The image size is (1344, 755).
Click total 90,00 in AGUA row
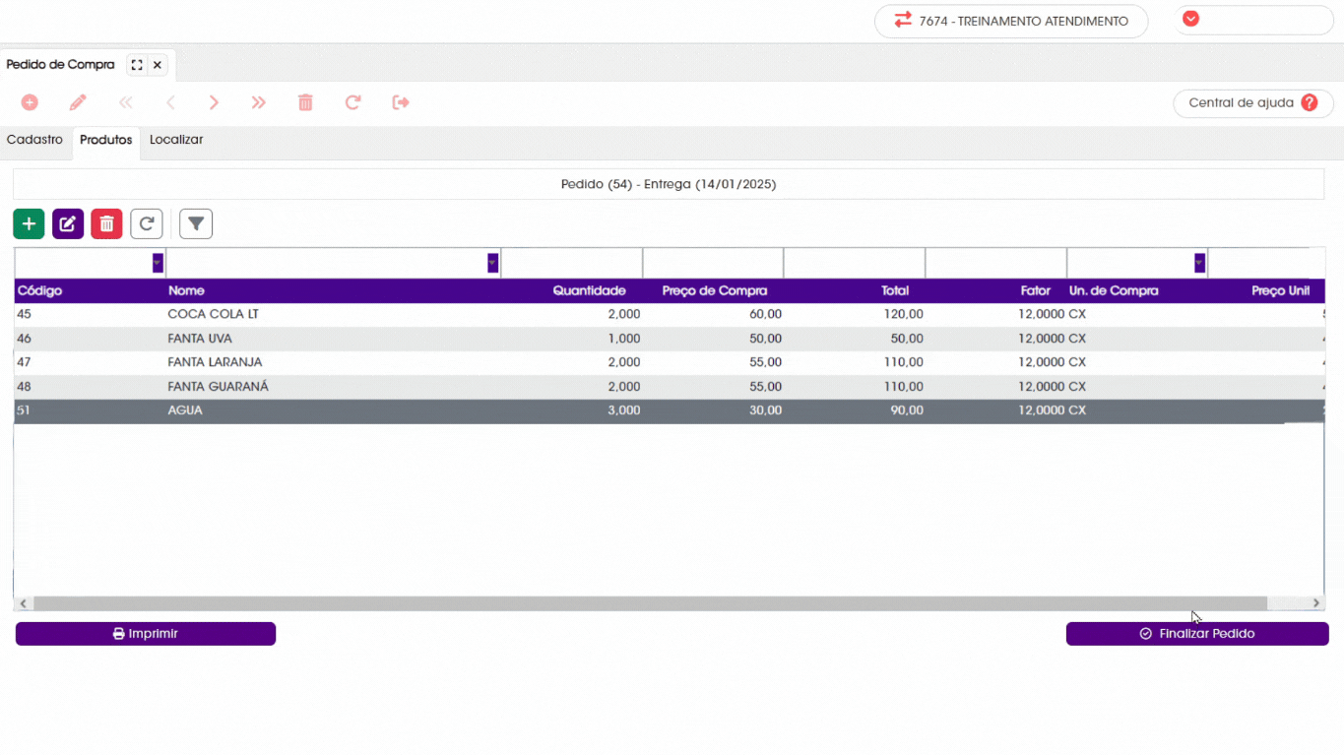coord(855,410)
